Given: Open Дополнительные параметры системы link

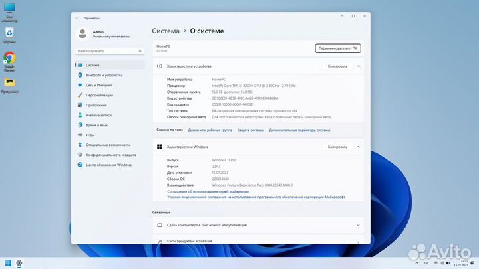Looking at the screenshot, I should 299,130.
